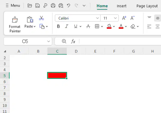Expand the Paste options arrow
This screenshot has height=113, width=161.
tap(35, 27)
